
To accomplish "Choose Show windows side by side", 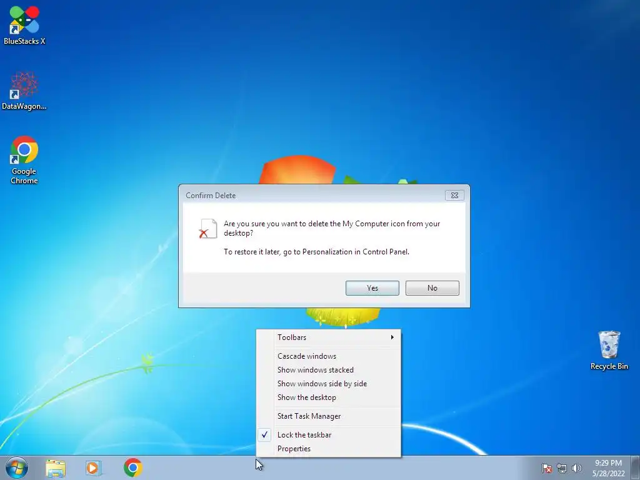I will click(329, 384).
